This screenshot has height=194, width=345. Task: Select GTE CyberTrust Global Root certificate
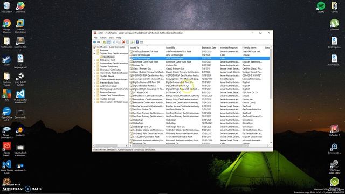coord(199,137)
